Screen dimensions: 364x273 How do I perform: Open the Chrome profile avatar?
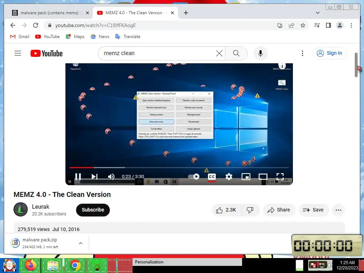point(339,25)
